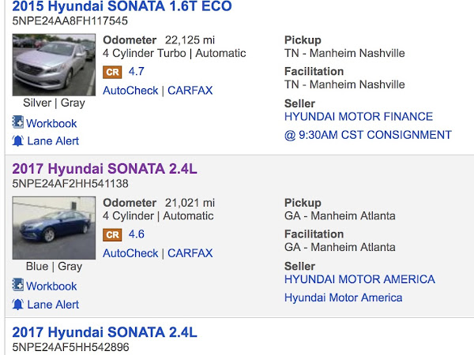Click condition report score 4.6

click(x=136, y=234)
